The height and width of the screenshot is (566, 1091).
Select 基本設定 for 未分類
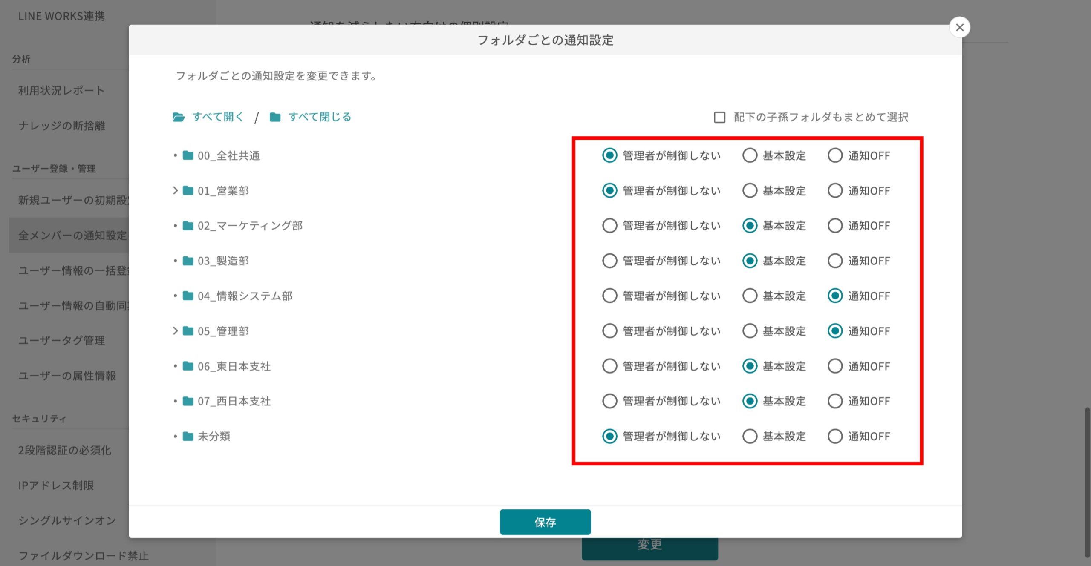pos(750,436)
